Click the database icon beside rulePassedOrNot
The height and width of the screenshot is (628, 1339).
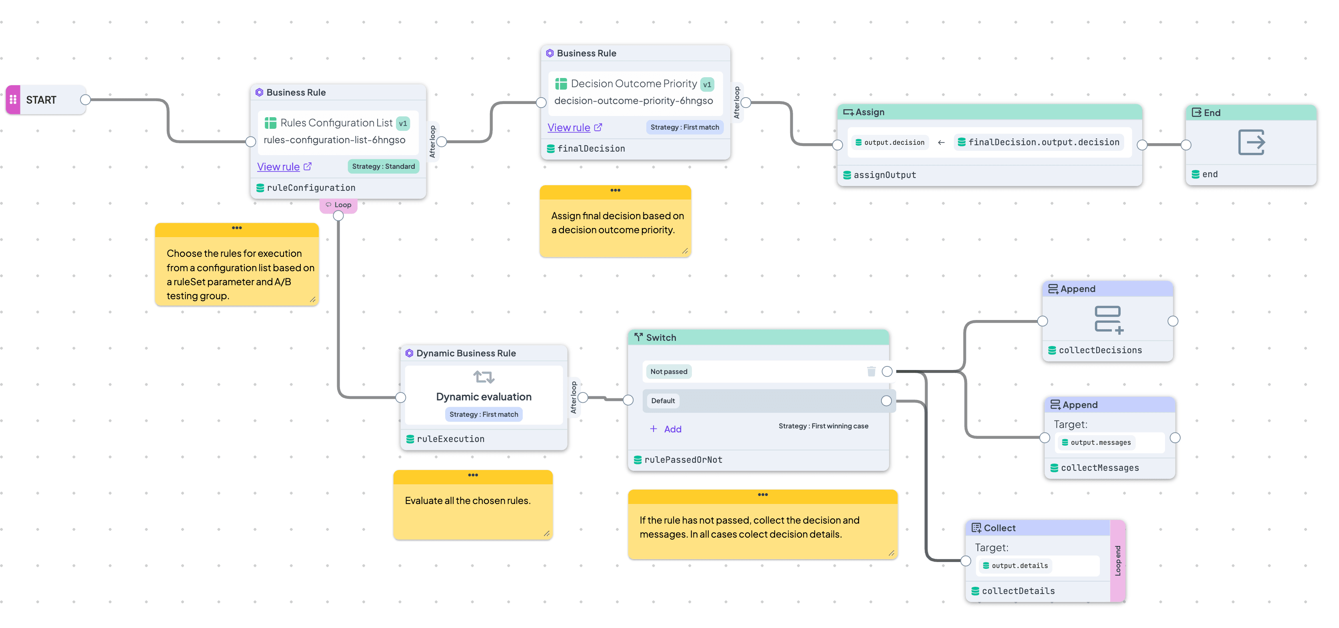coord(638,460)
